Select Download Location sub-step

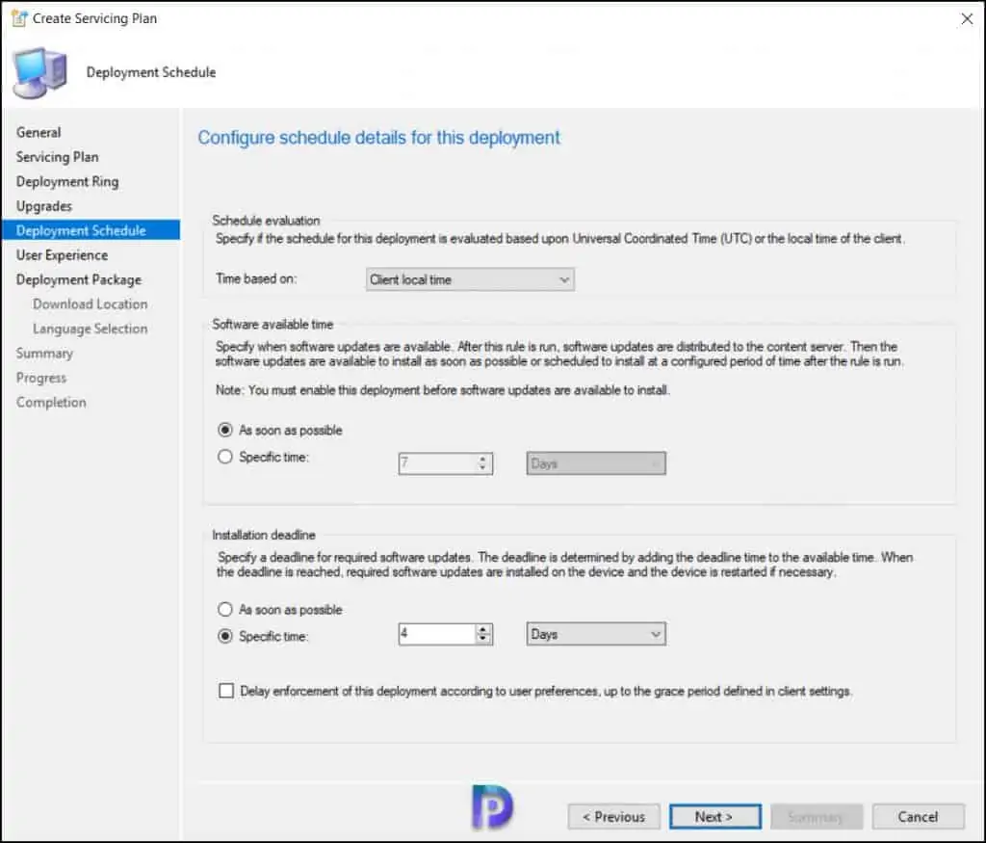click(x=90, y=303)
